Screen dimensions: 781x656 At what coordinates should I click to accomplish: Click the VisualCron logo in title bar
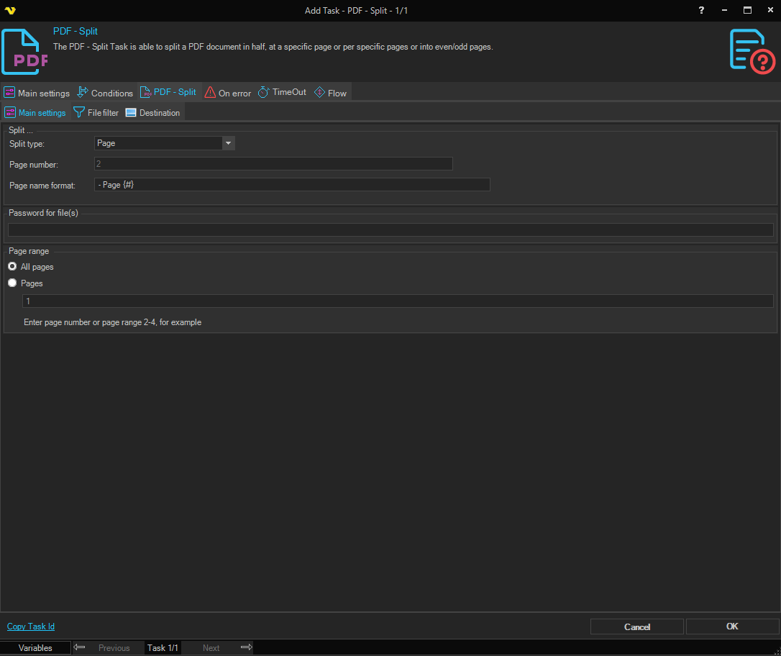tap(9, 10)
